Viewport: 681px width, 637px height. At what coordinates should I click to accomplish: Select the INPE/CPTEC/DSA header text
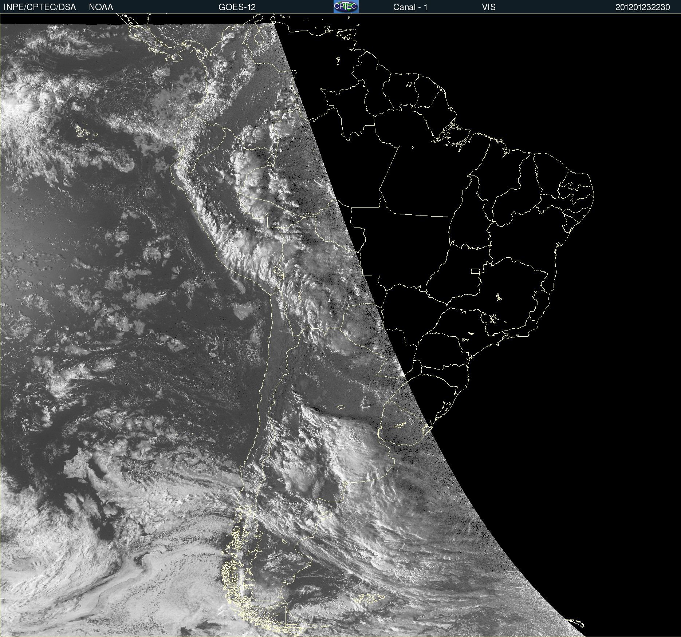click(40, 7)
